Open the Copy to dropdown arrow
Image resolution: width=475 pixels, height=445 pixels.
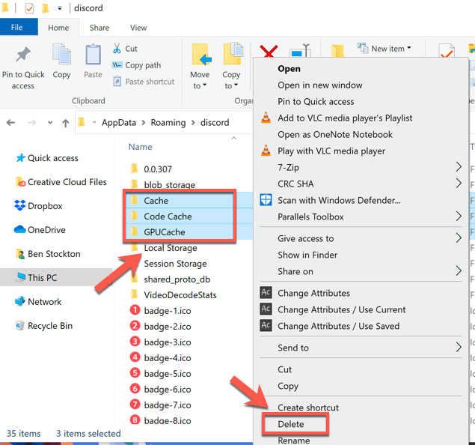click(x=236, y=85)
